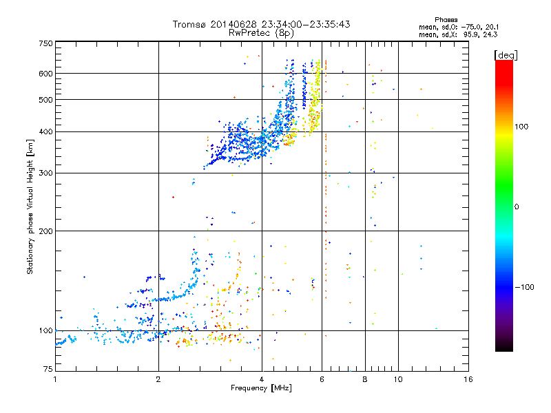Viewport: 551px width, 413px height.
Task: Click the '100' colorbar tick label
Action: click(x=521, y=127)
